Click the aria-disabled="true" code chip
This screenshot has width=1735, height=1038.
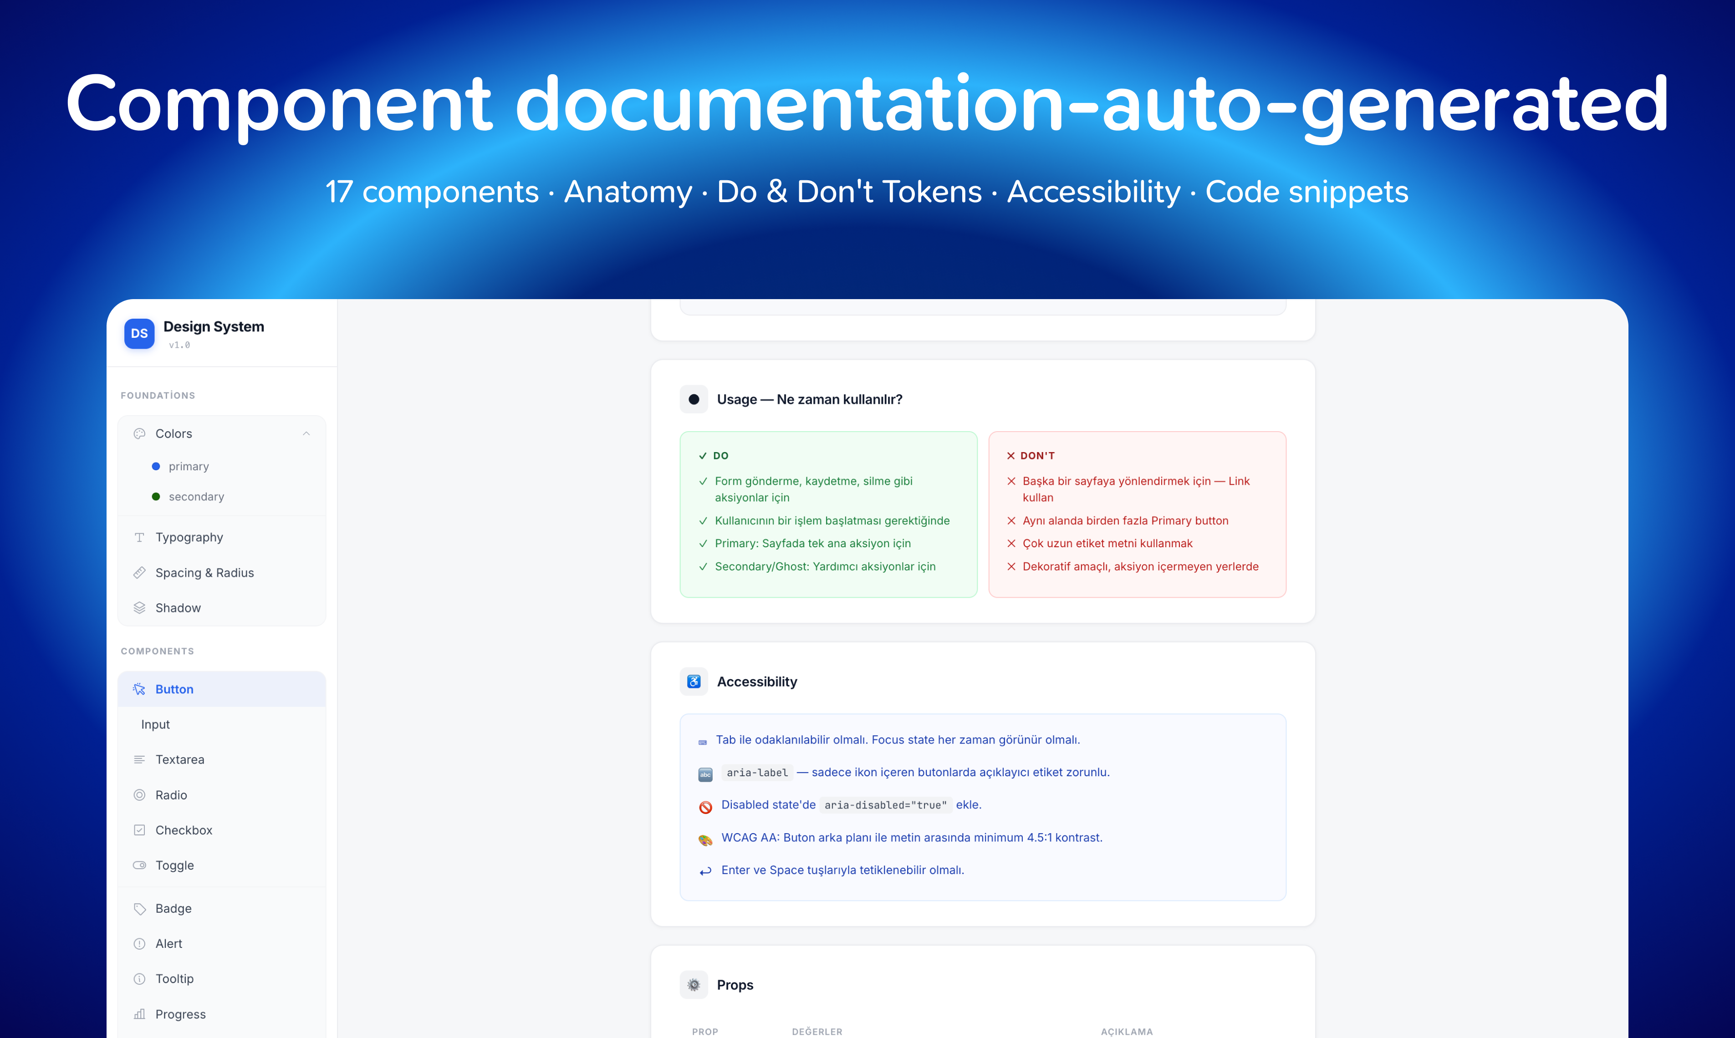886,805
